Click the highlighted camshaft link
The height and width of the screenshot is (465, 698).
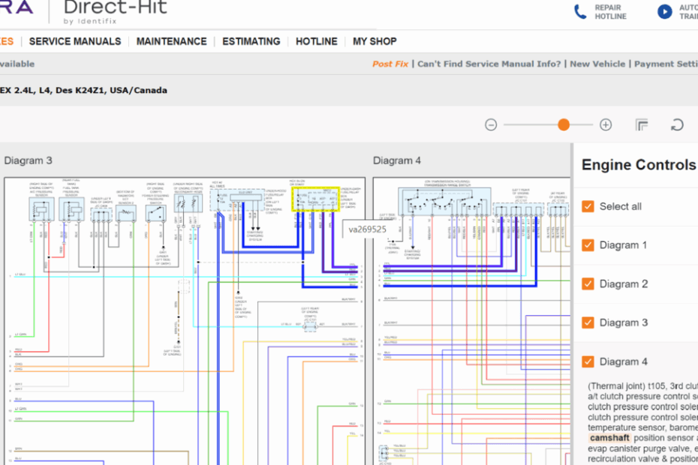pos(609,437)
